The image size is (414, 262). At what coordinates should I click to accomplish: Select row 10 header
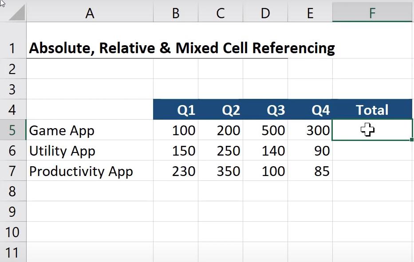pyautogui.click(x=13, y=232)
